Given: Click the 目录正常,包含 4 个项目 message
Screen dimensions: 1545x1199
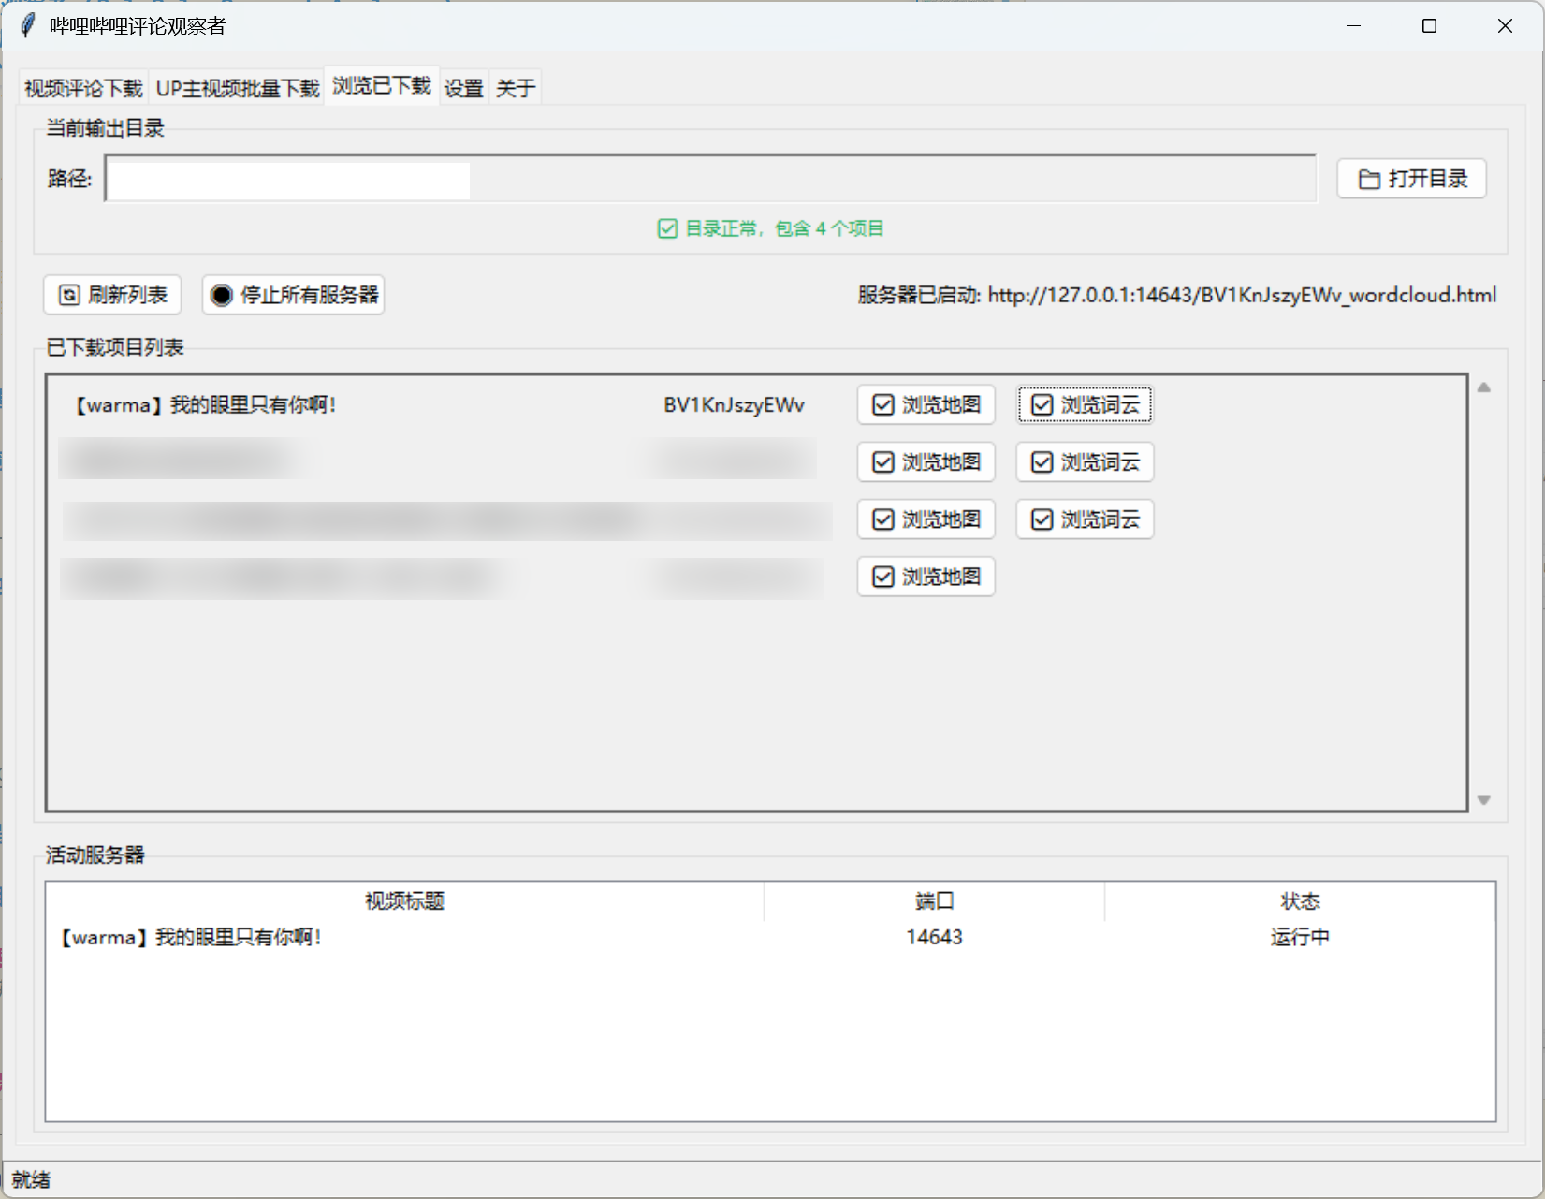Looking at the screenshot, I should click(x=771, y=228).
